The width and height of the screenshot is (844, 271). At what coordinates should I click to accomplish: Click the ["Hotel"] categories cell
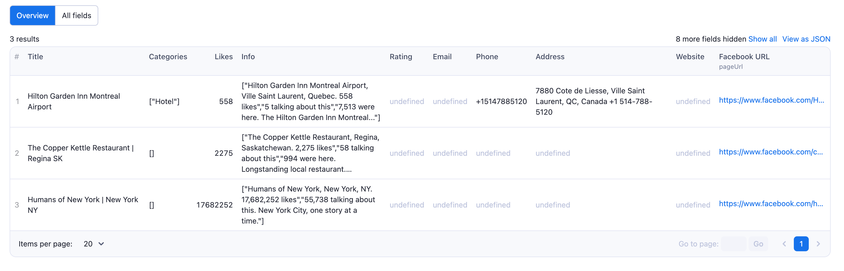pos(164,101)
